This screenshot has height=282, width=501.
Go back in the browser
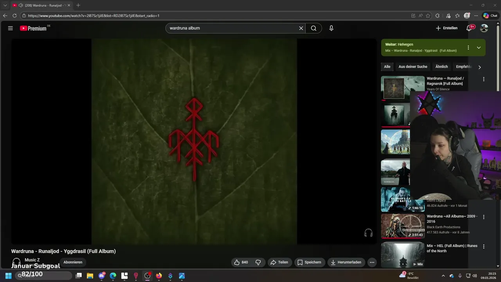(5, 16)
